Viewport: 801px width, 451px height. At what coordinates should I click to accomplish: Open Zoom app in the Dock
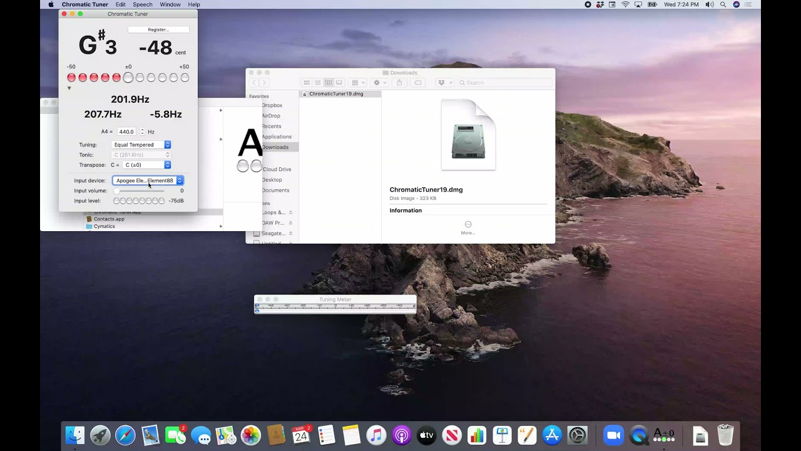pos(613,435)
